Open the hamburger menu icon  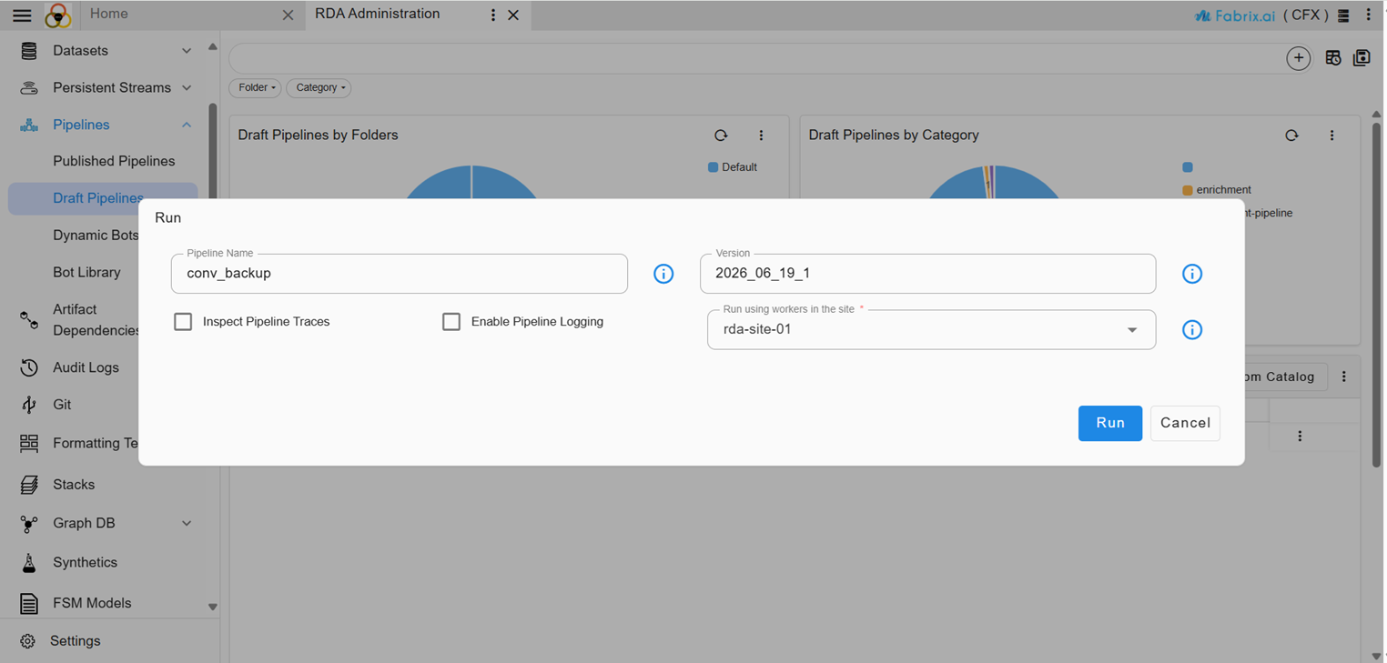pyautogui.click(x=22, y=15)
